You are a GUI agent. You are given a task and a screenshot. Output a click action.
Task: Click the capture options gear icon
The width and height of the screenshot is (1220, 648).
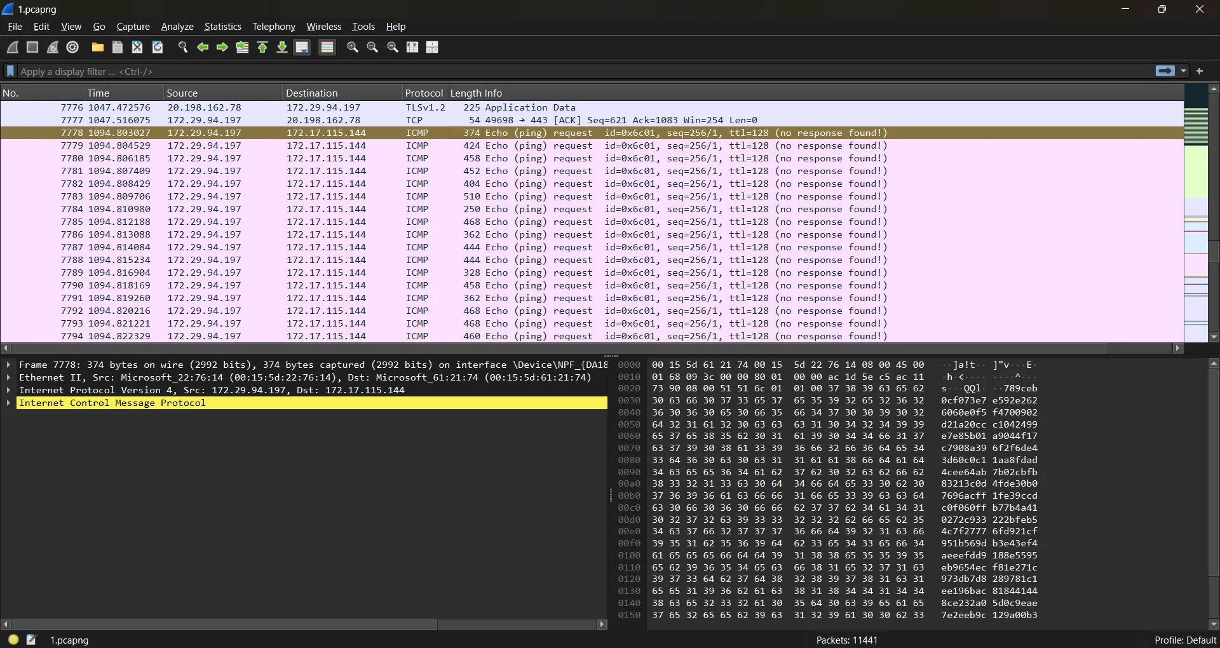pos(73,47)
